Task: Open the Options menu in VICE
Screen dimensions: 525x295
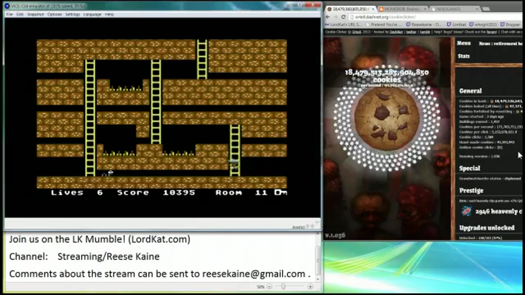Action: [x=55, y=14]
